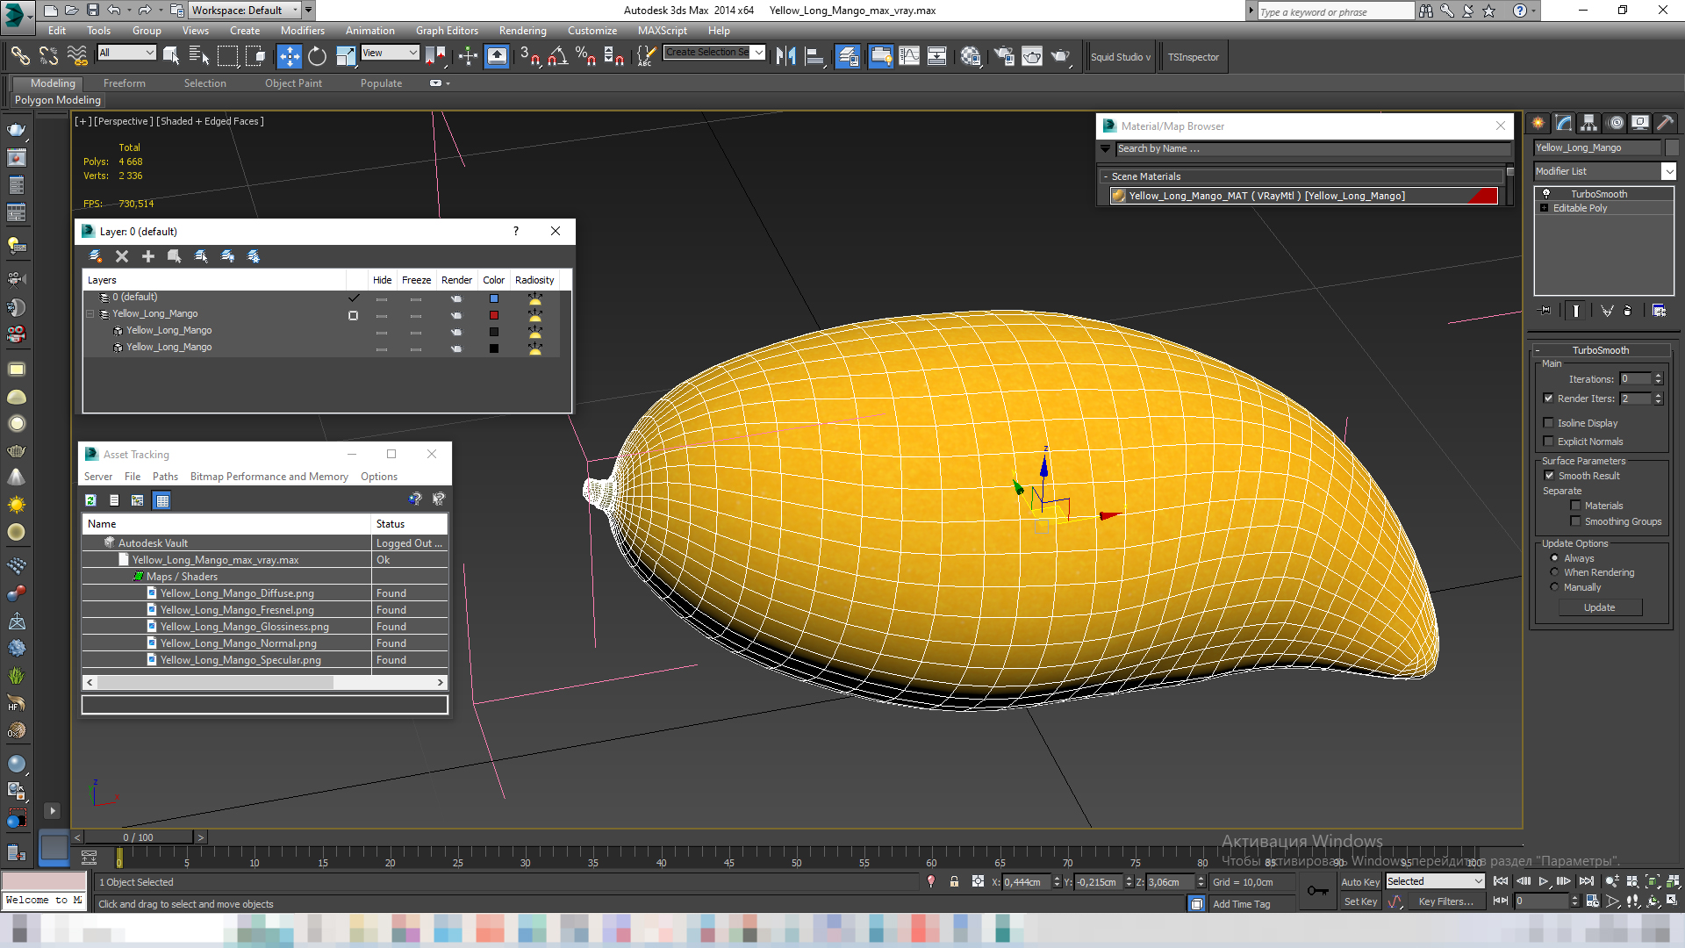Click the Select by Name icon
The width and height of the screenshot is (1685, 948).
tap(199, 56)
